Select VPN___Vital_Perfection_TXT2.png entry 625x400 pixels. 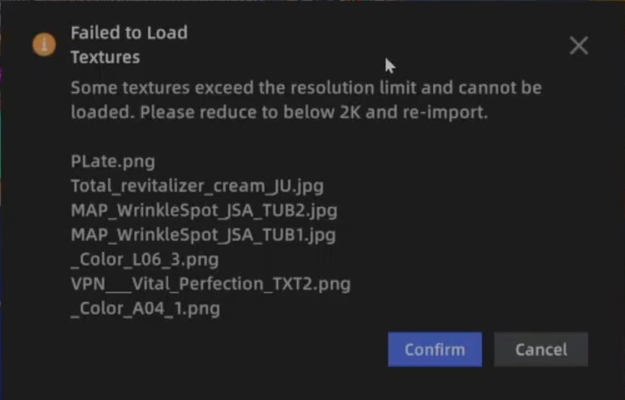211,284
